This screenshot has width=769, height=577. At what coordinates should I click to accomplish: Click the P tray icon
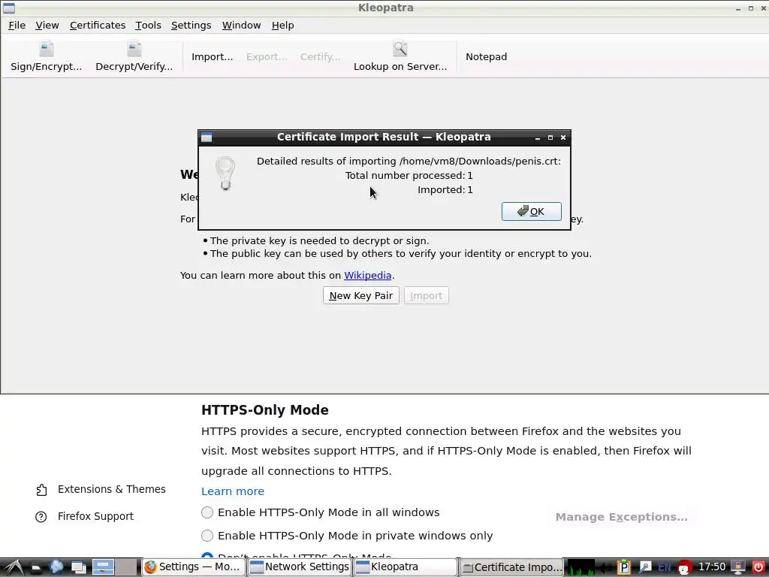click(x=624, y=568)
